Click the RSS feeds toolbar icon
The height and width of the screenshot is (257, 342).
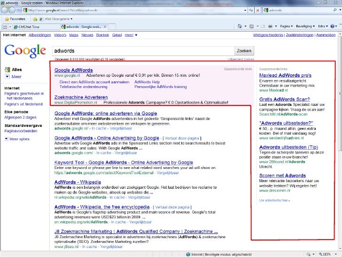(x=251, y=26)
